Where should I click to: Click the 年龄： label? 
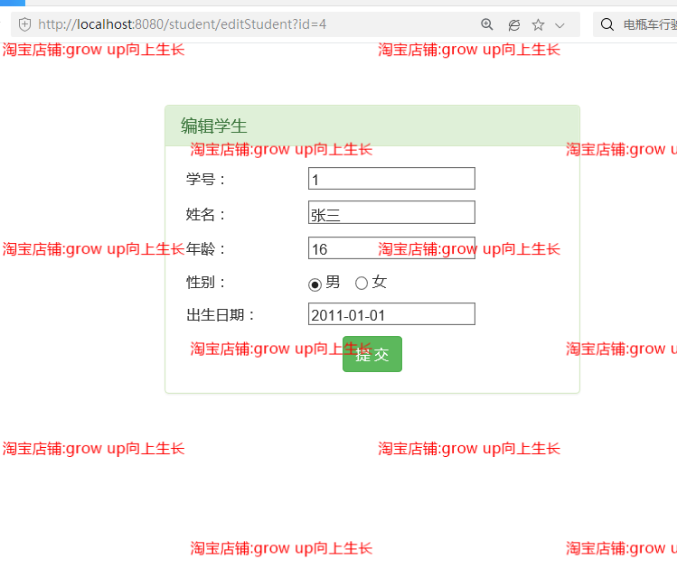pos(206,249)
